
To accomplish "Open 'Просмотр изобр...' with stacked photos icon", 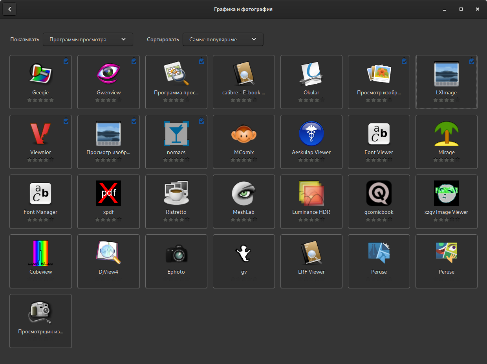I will click(x=379, y=73).
